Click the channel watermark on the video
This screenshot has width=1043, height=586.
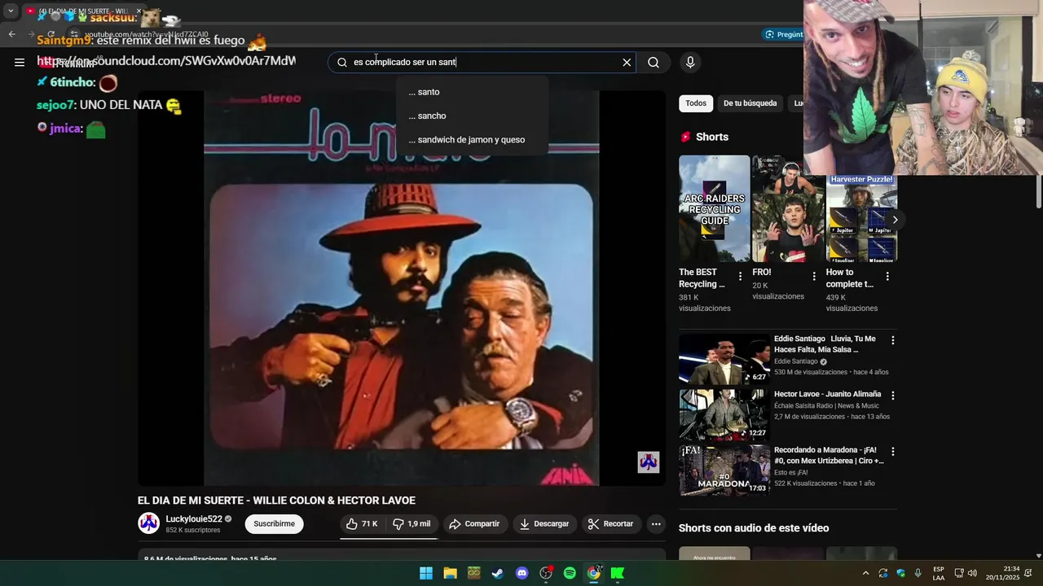[x=649, y=462]
